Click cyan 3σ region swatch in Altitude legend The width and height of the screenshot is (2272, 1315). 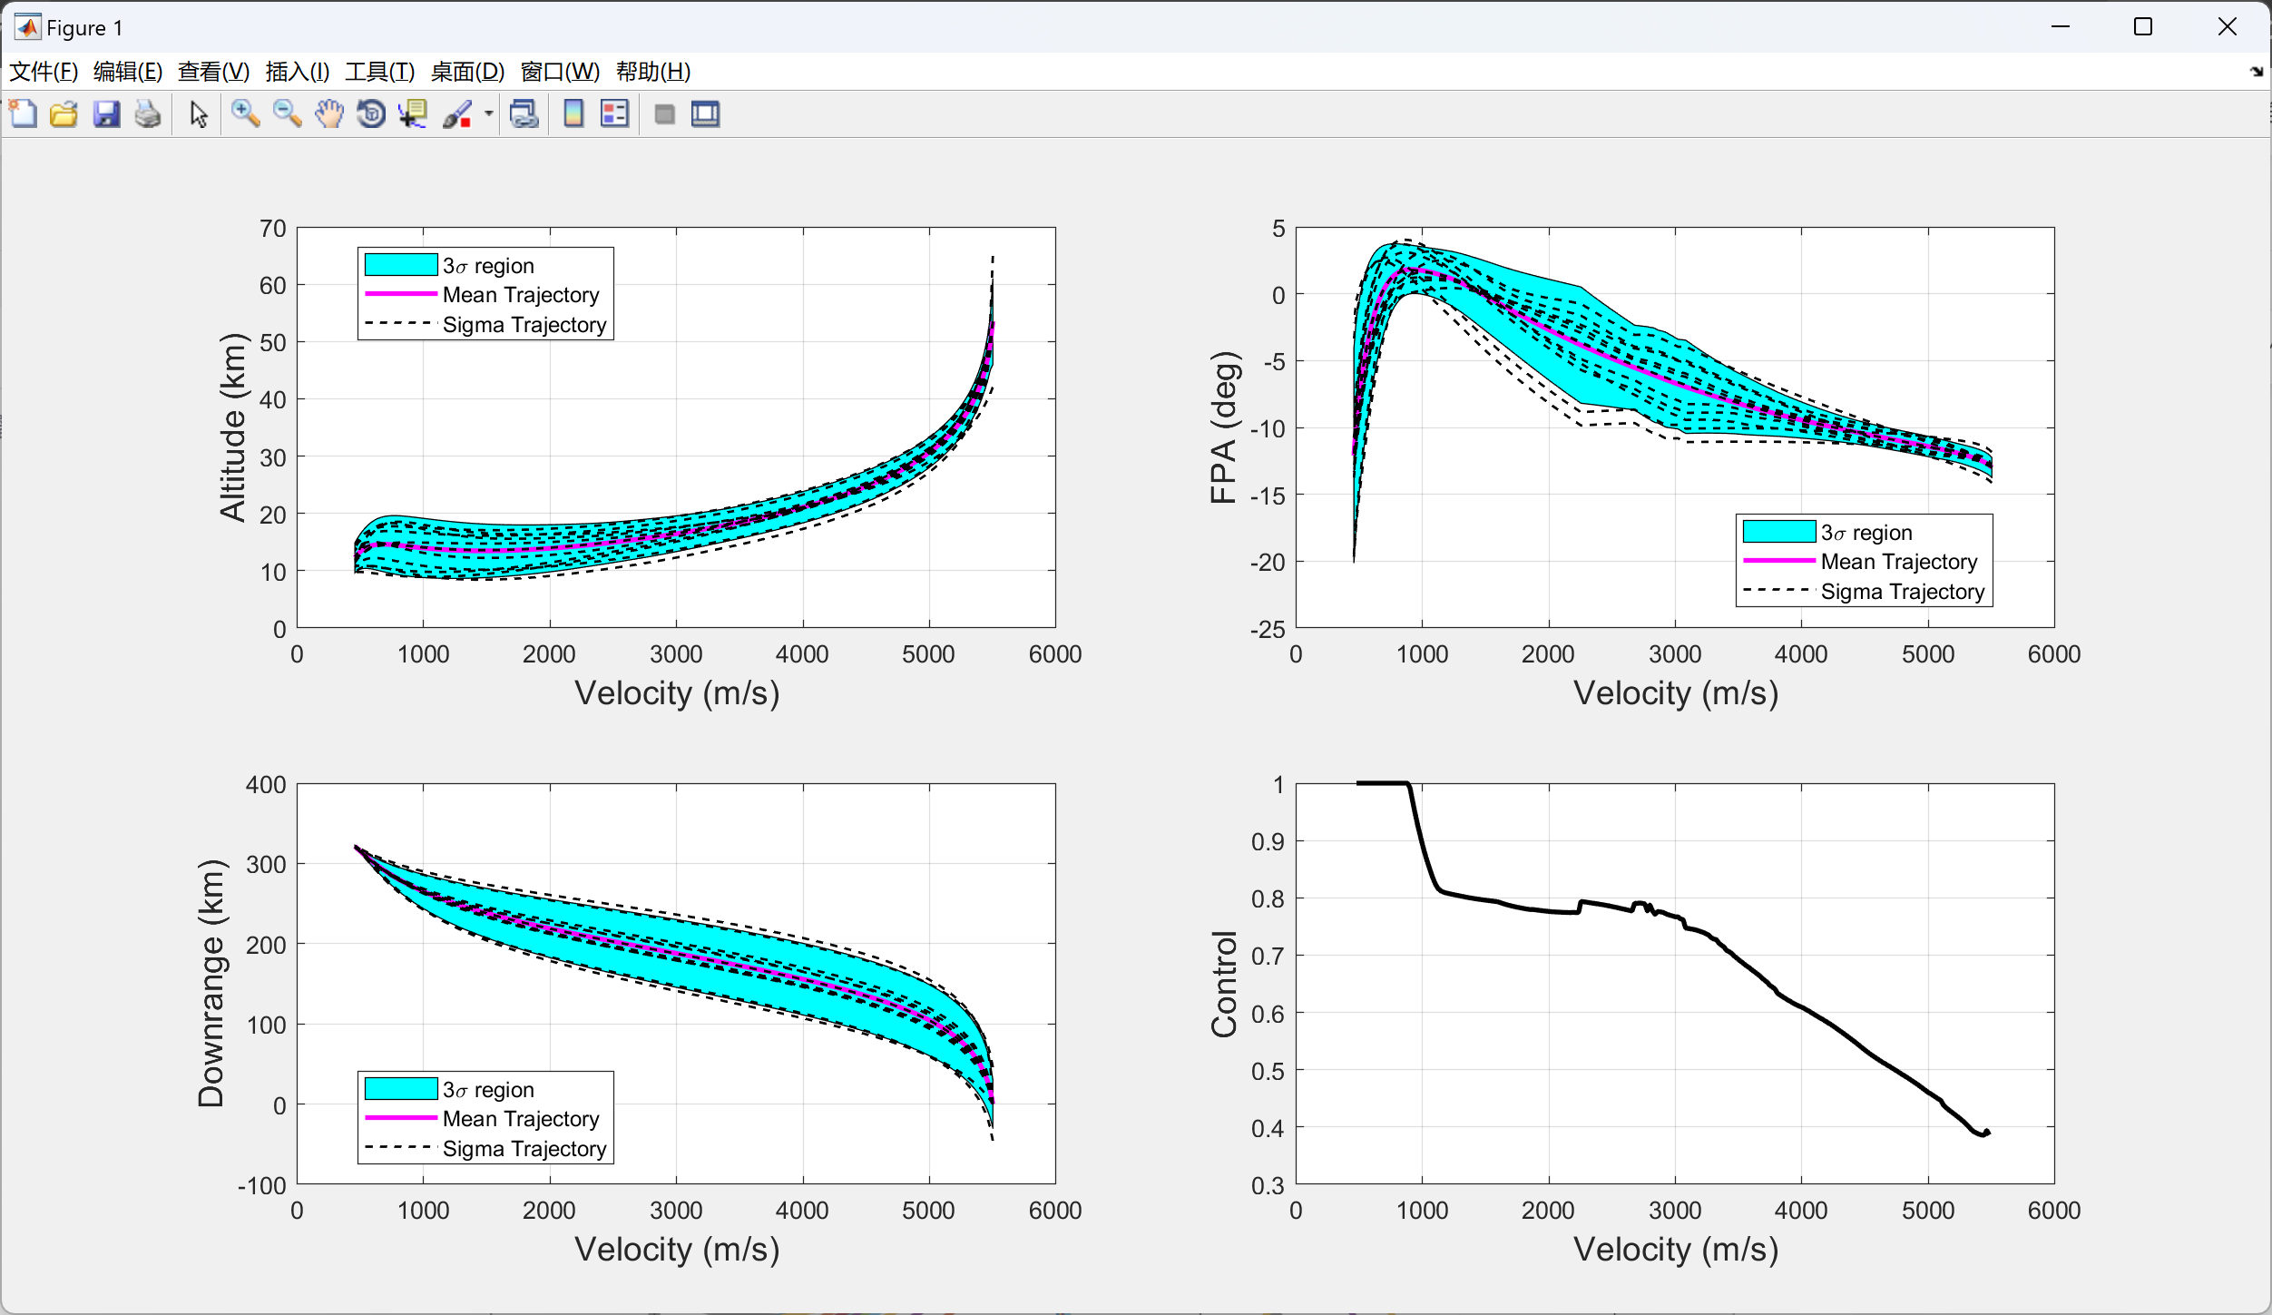[401, 265]
